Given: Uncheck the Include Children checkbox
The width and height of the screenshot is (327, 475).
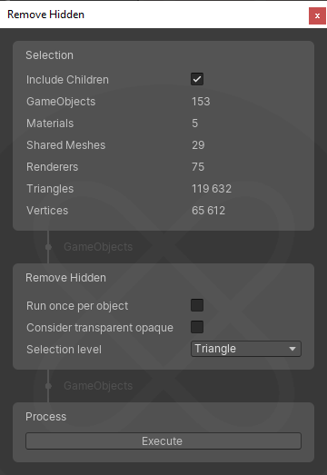Looking at the screenshot, I should coord(197,79).
